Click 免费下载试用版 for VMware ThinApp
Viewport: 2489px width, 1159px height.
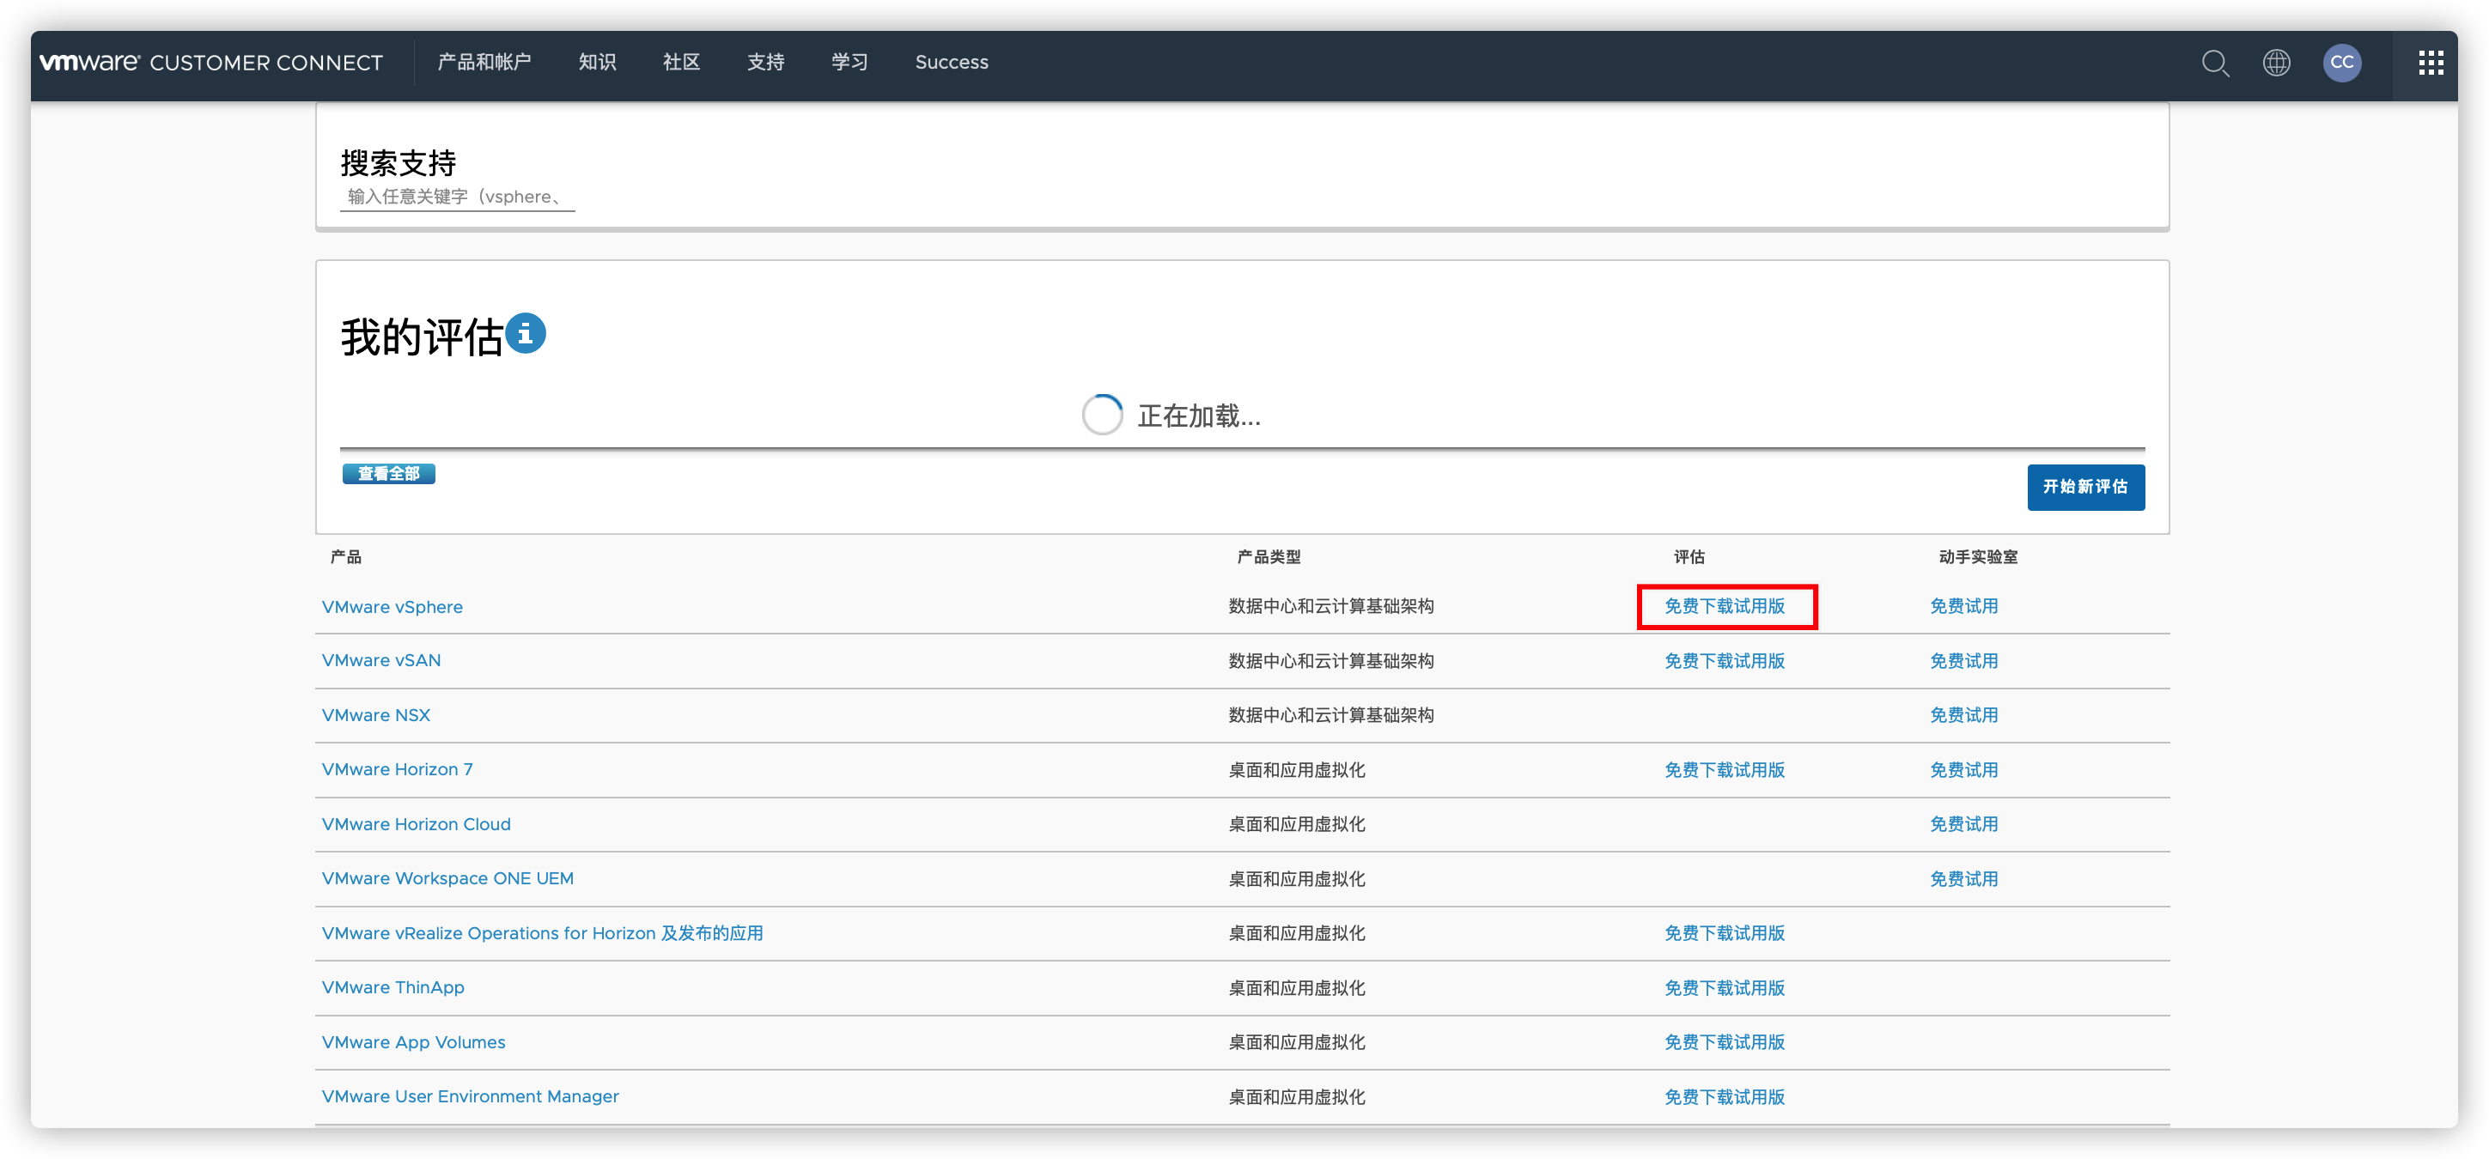tap(1724, 987)
